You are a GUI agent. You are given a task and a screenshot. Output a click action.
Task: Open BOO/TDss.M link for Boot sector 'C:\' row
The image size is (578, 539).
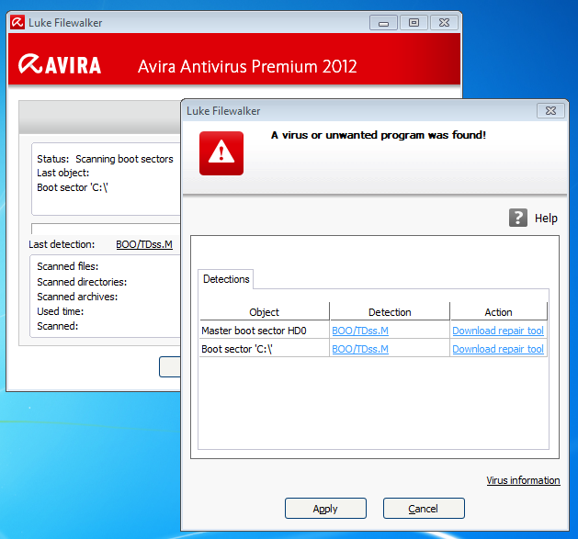point(360,349)
